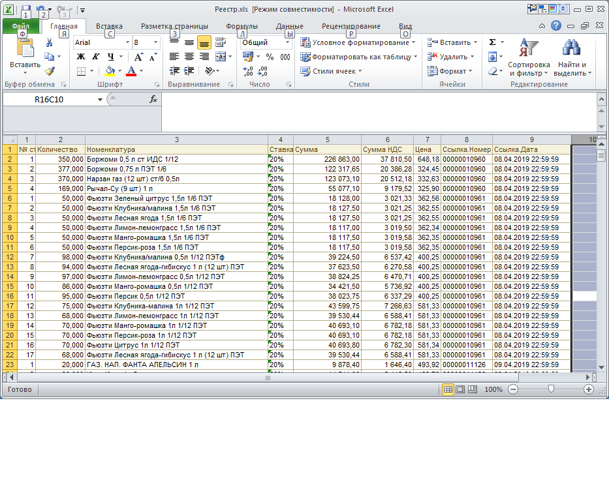Open Find and Select (Найти и выделить)
Viewport: 609px width, 493px height.
[572, 57]
